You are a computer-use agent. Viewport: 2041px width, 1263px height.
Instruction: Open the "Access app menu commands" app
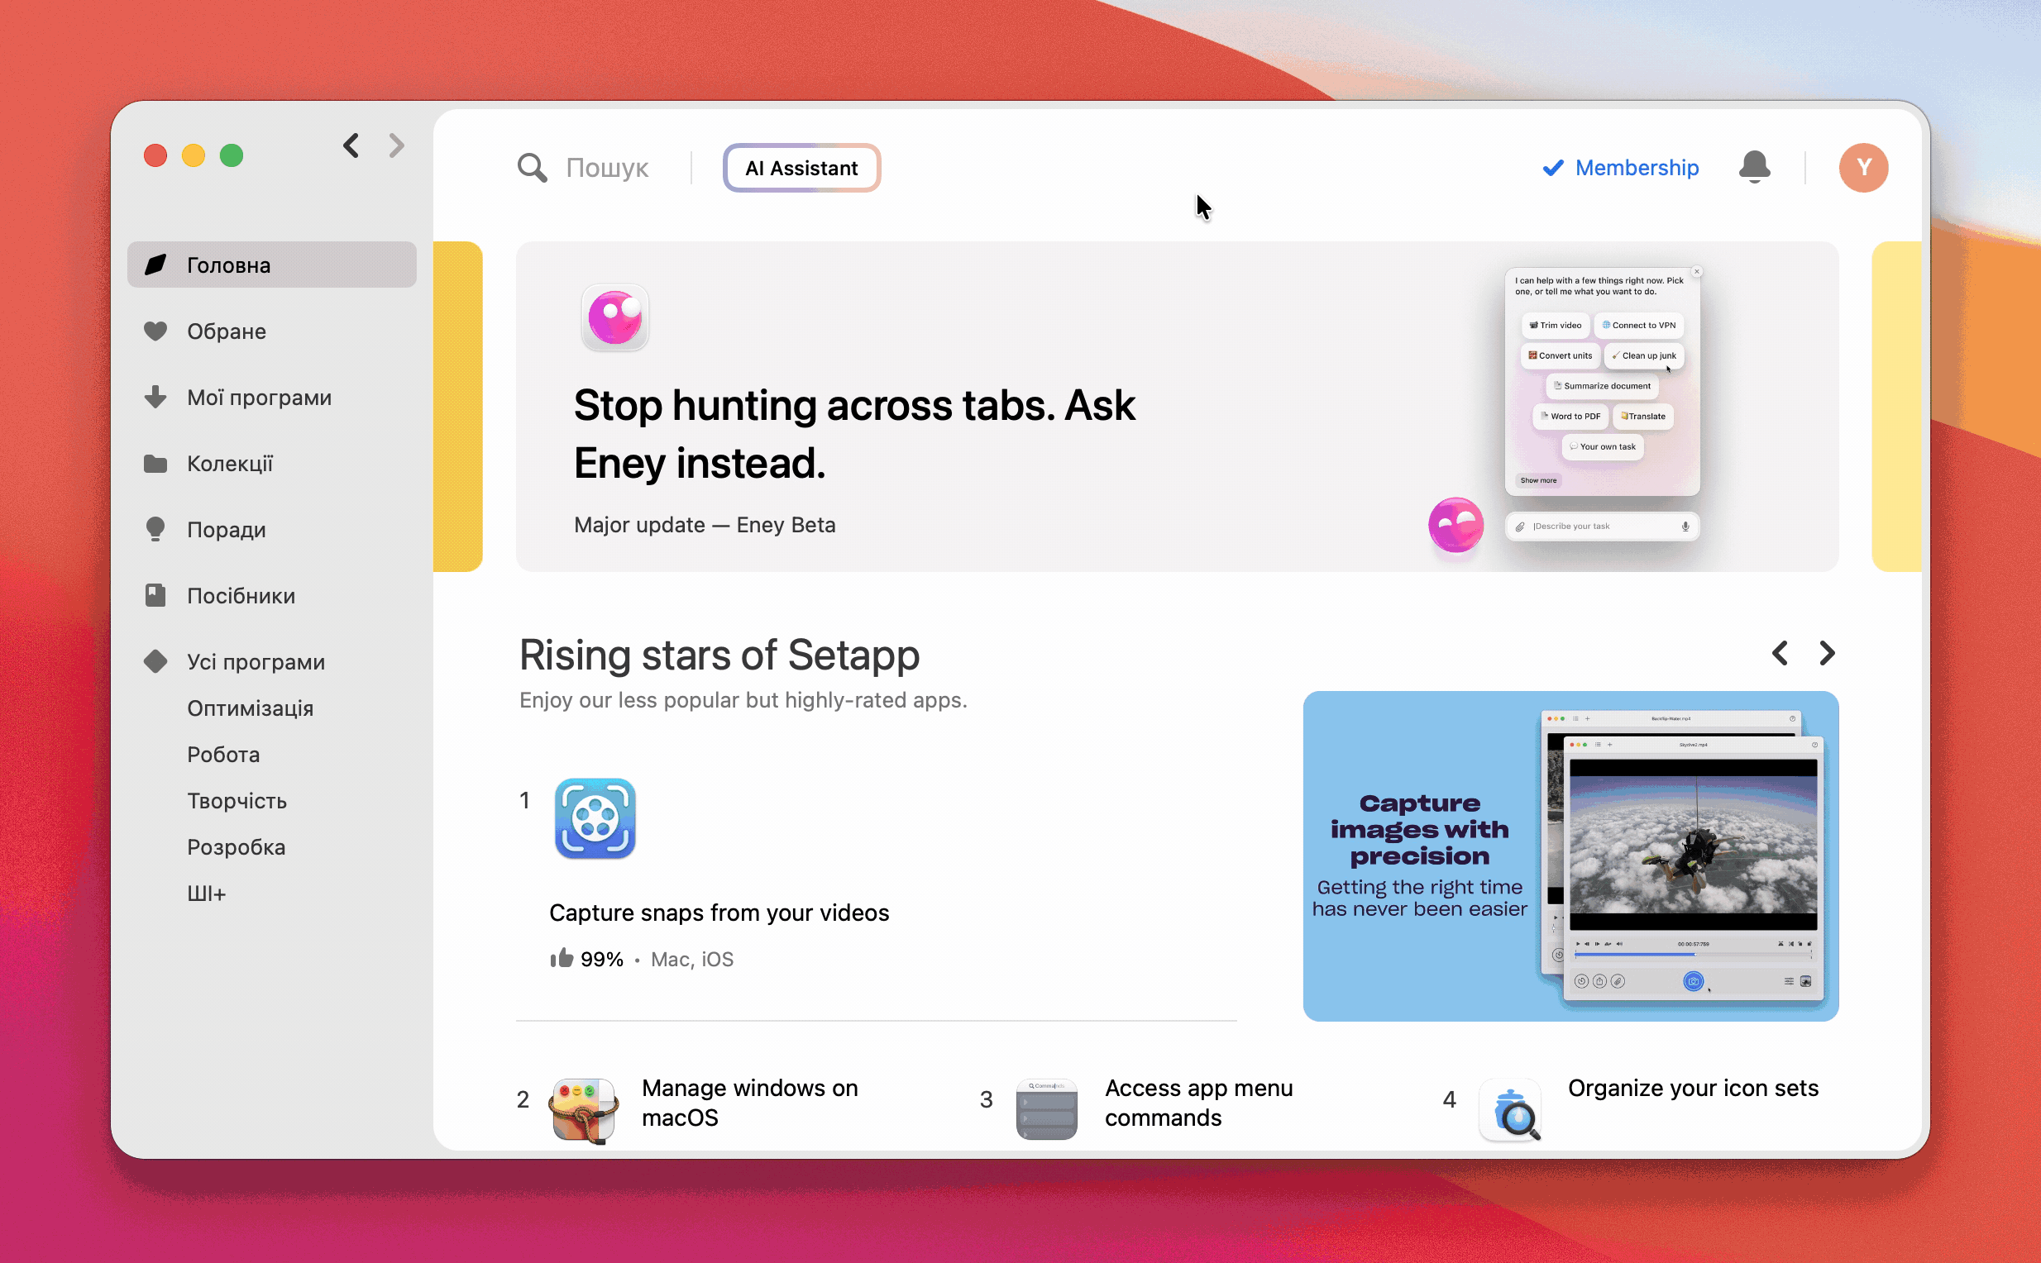[x=1198, y=1103]
